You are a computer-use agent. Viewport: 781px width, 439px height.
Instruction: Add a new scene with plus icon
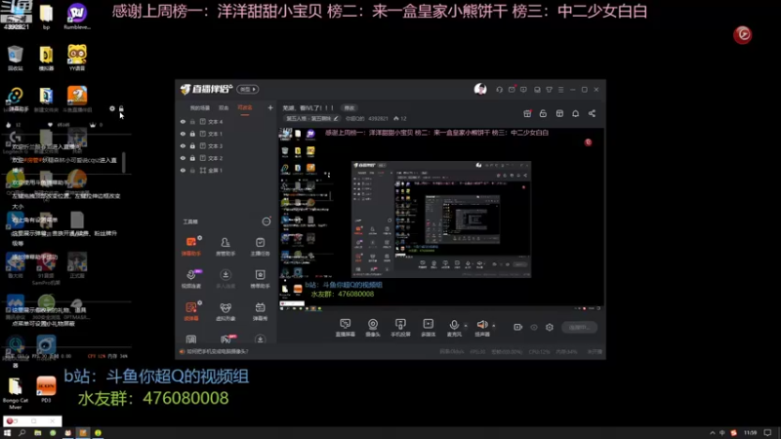270,107
